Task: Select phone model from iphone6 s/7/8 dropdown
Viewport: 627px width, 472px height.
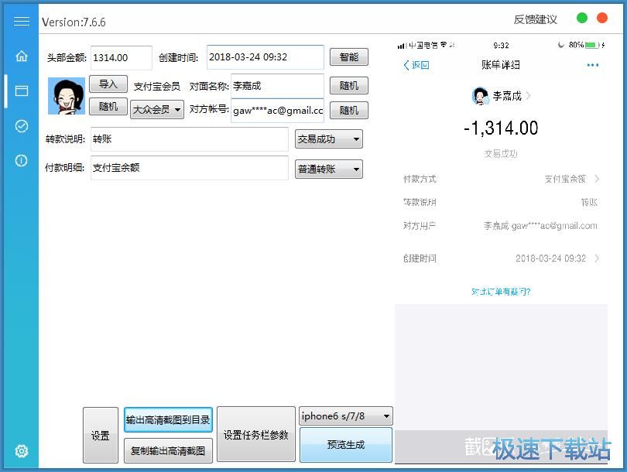Action: click(x=345, y=416)
